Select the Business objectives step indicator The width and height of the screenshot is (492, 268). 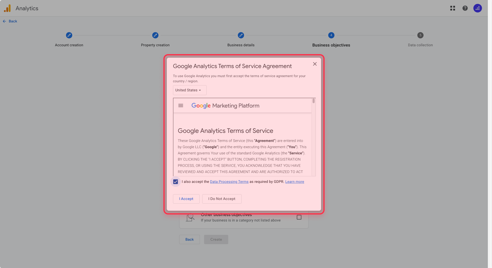(x=331, y=35)
